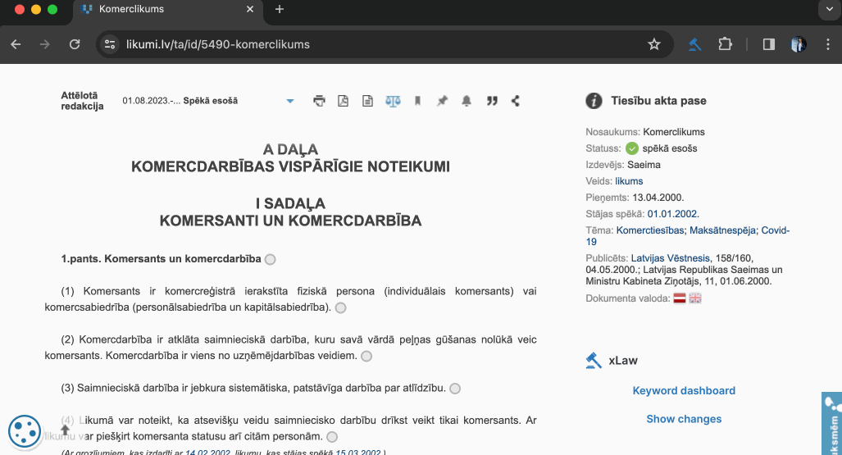Open the side feedback tab on right edge
The image size is (842, 455).
pos(832,423)
